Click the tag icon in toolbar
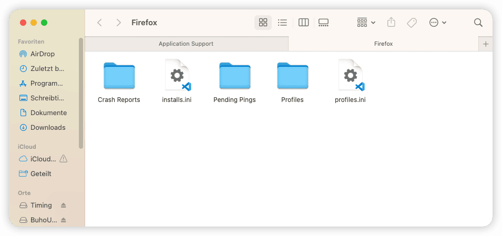Viewport: 502px width, 236px height. pos(412,23)
